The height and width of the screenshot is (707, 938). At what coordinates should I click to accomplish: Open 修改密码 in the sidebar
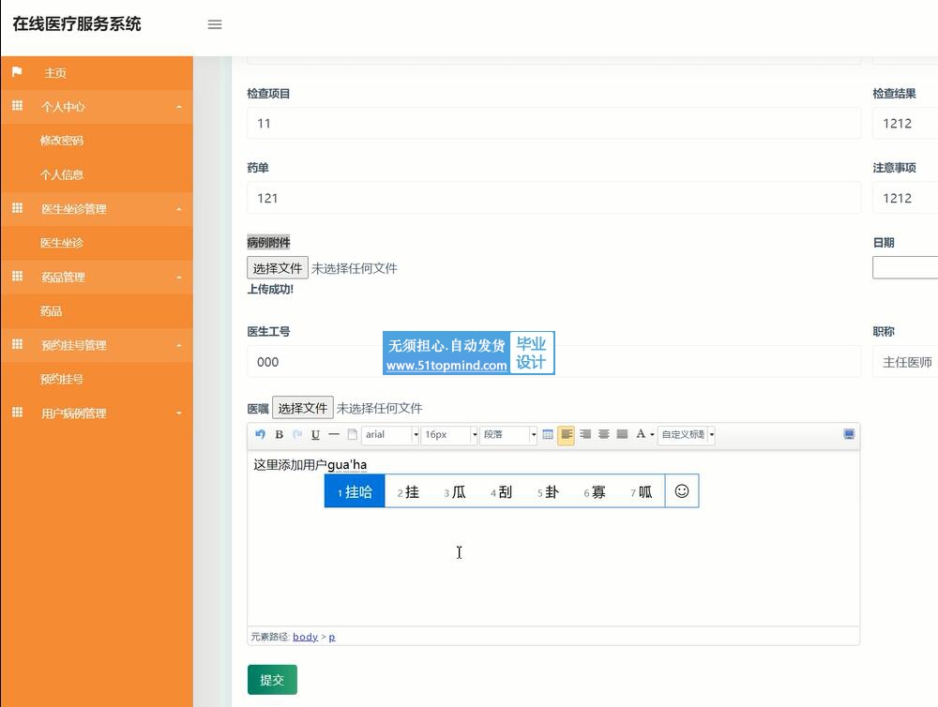point(62,141)
